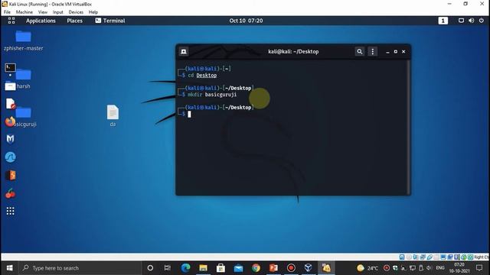Select the da file on the desktop
Image resolution: width=490 pixels, height=275 pixels.
tap(113, 115)
